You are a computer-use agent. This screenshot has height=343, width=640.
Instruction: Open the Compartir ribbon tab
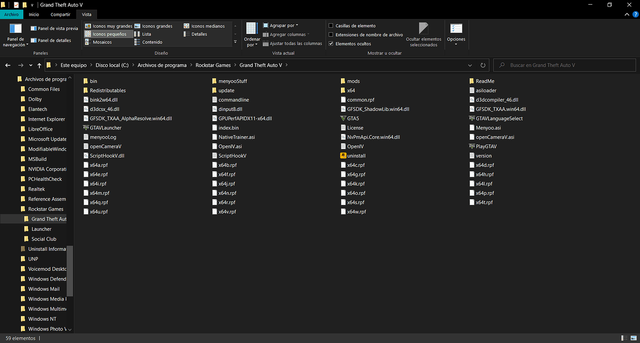[x=60, y=14]
